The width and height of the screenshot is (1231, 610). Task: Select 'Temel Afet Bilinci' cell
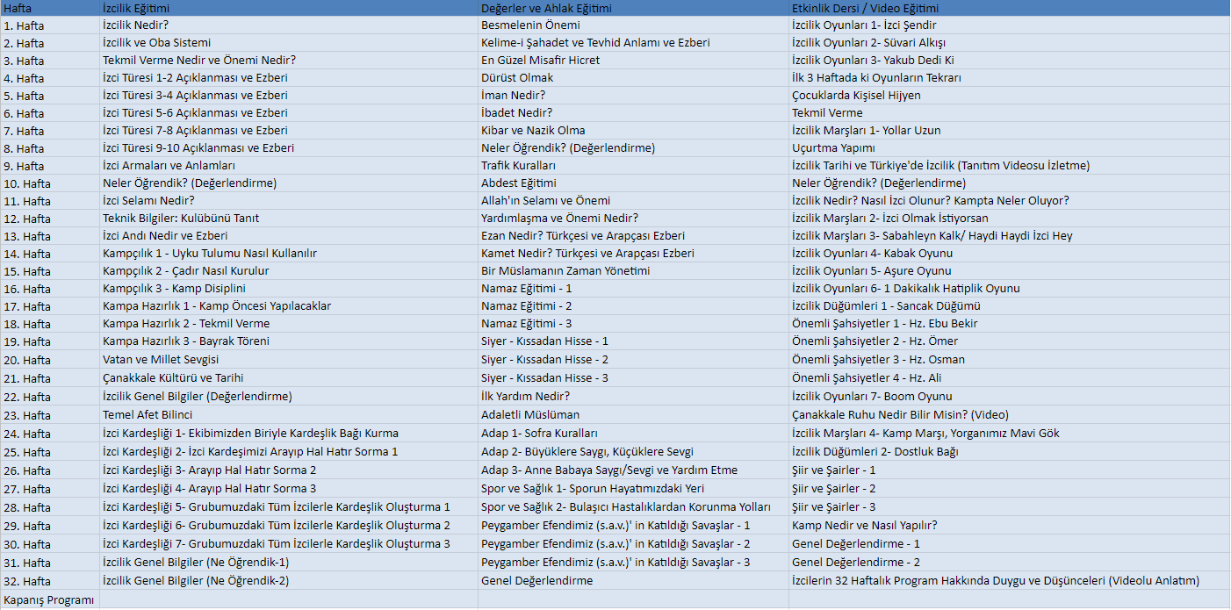coord(289,415)
